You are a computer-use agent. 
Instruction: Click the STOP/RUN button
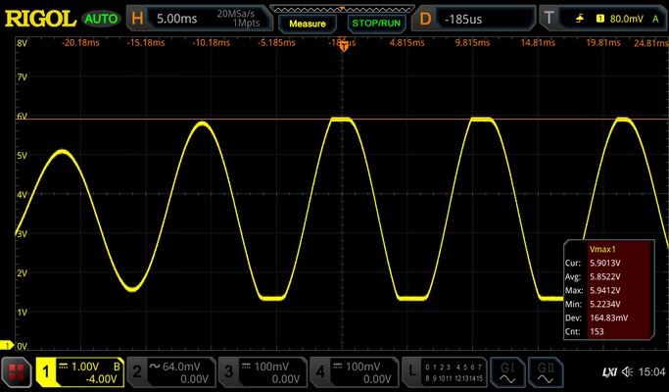point(376,24)
